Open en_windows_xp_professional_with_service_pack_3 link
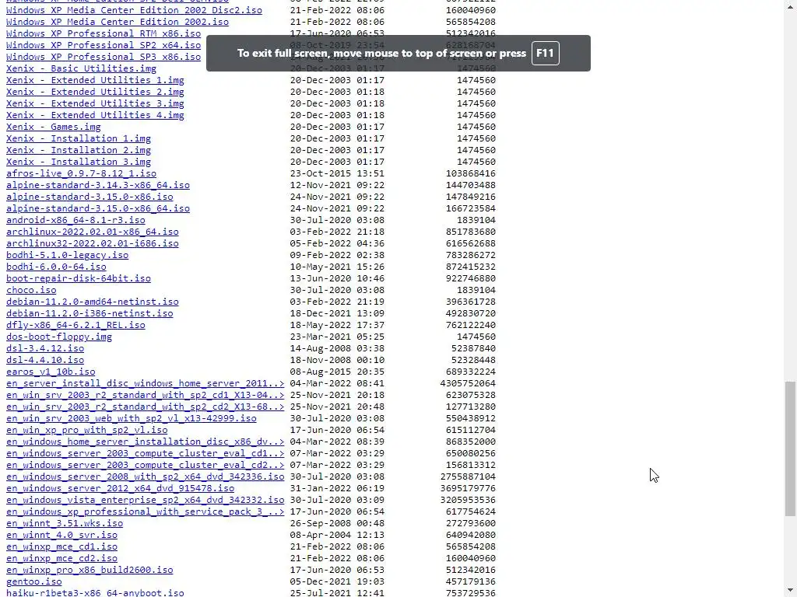 pos(145,512)
